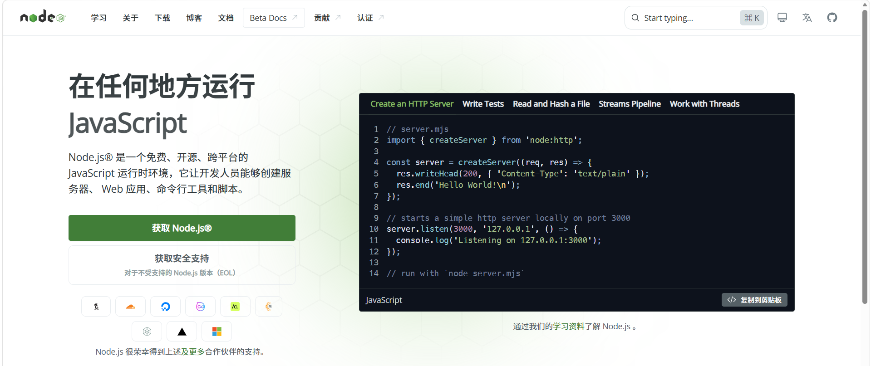Click the Cloudflare partner logo
Screen dimensions: 871x366
click(x=130, y=307)
